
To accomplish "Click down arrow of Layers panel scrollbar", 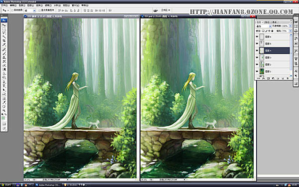I will click(291, 76).
